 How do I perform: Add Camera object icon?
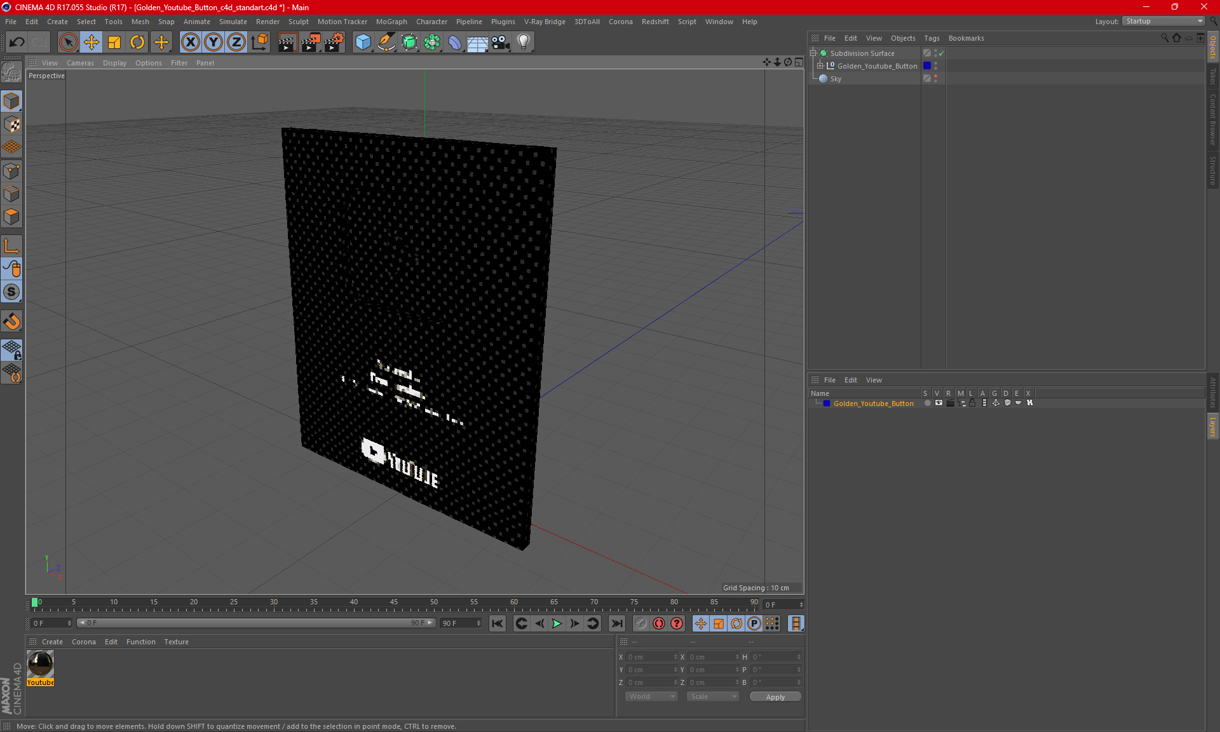click(x=501, y=43)
